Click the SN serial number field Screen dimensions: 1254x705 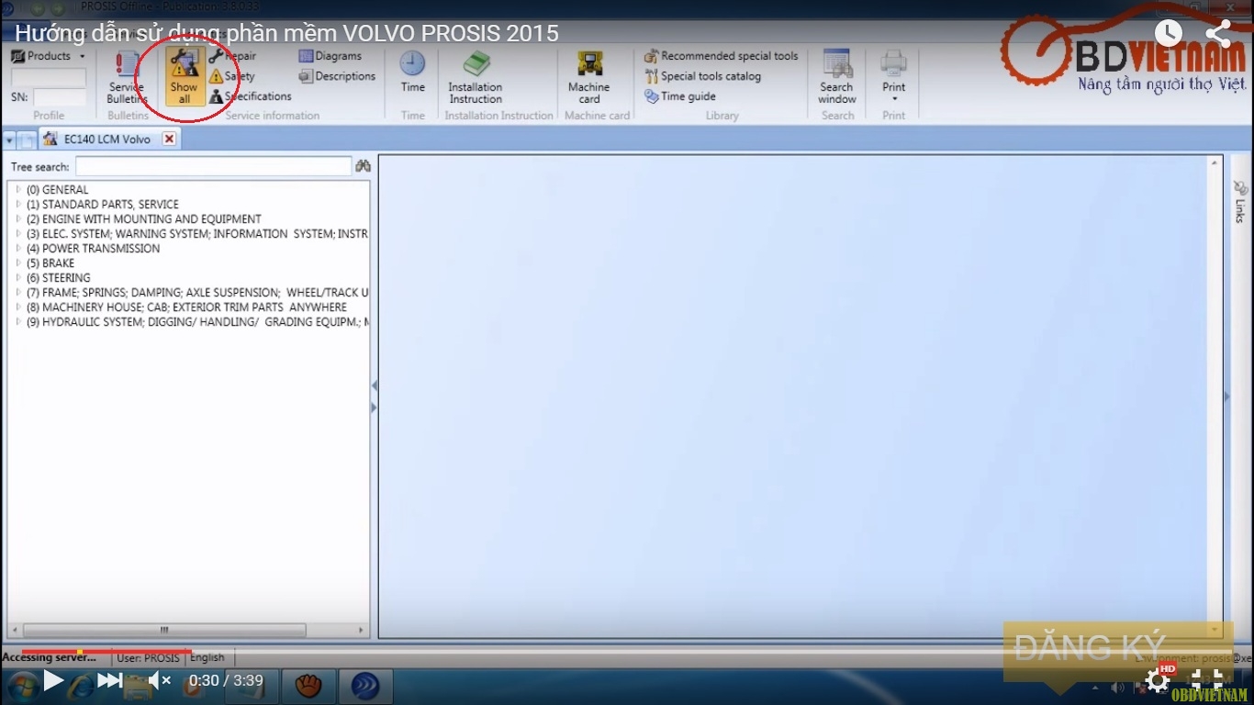[x=61, y=97]
